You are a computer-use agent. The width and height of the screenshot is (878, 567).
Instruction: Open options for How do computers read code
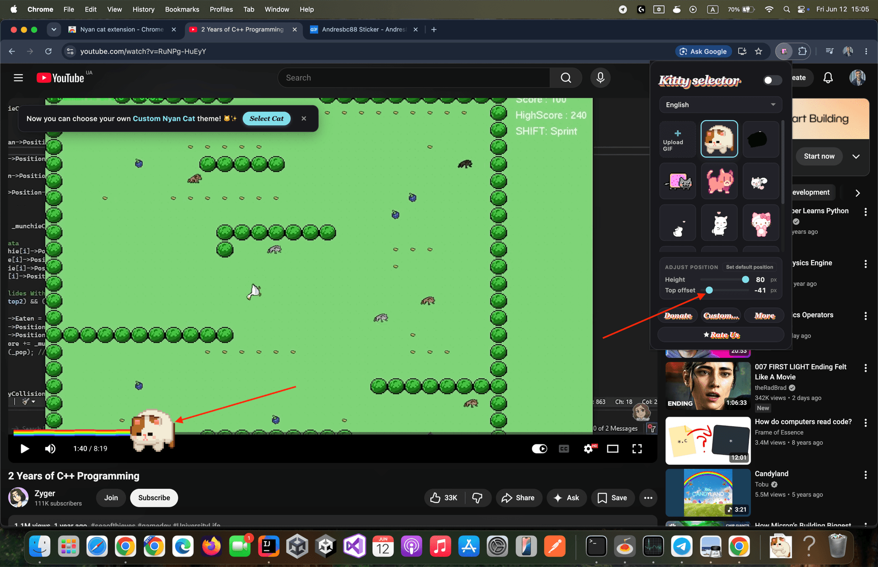865,423
